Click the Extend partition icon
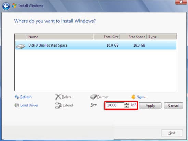Viewport: 188px width, 141px height. click(58, 105)
